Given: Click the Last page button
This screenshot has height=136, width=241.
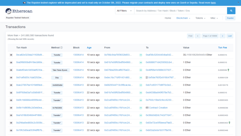Looking at the screenshot, I should click(x=230, y=36).
